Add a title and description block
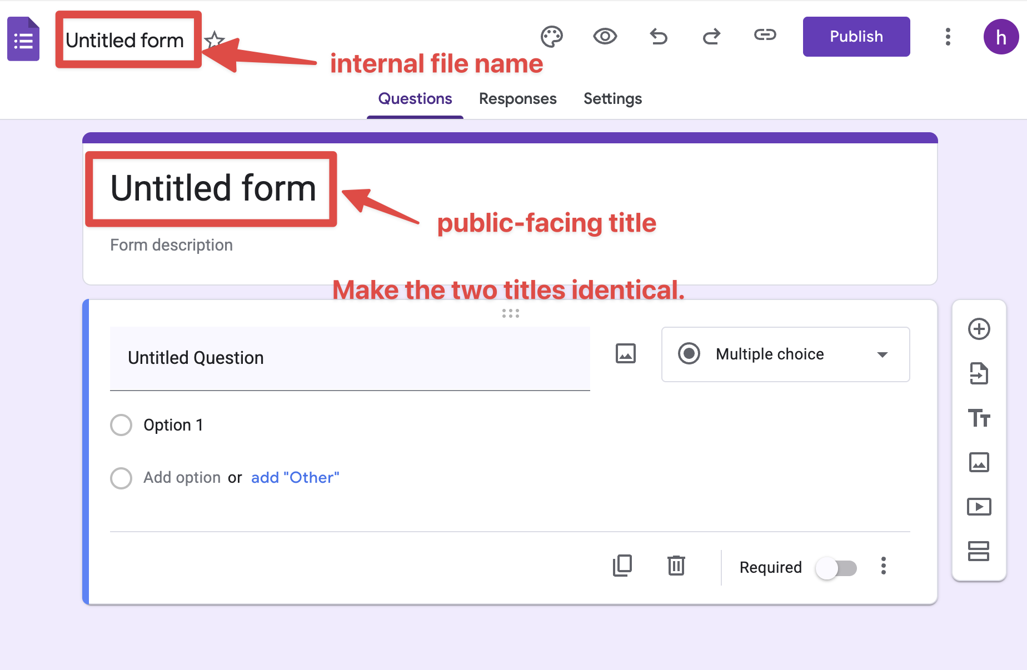This screenshot has width=1027, height=670. tap(979, 418)
